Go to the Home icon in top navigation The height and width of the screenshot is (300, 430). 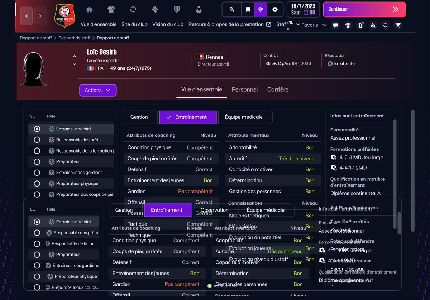[x=89, y=10]
